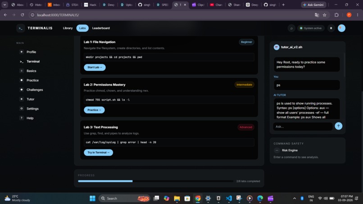
Task: View site information icon beside the URL
Action: (32, 15)
